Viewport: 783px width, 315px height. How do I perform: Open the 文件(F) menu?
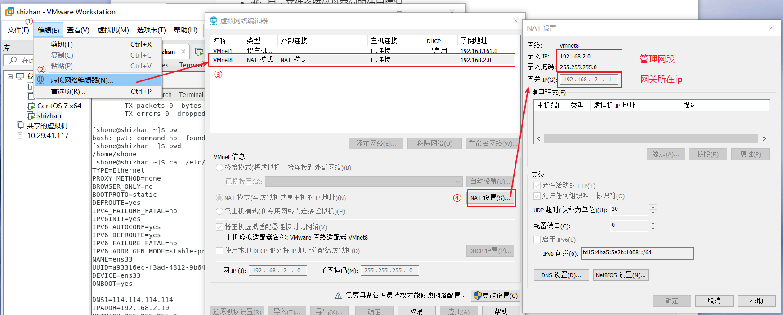pyautogui.click(x=18, y=30)
